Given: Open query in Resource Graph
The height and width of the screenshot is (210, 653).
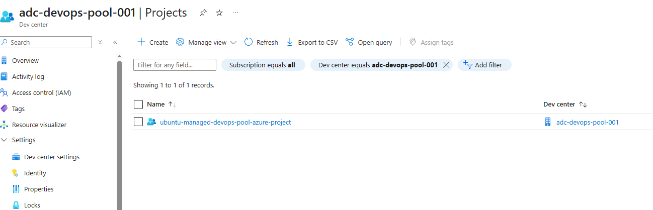Looking at the screenshot, I should click(x=369, y=42).
